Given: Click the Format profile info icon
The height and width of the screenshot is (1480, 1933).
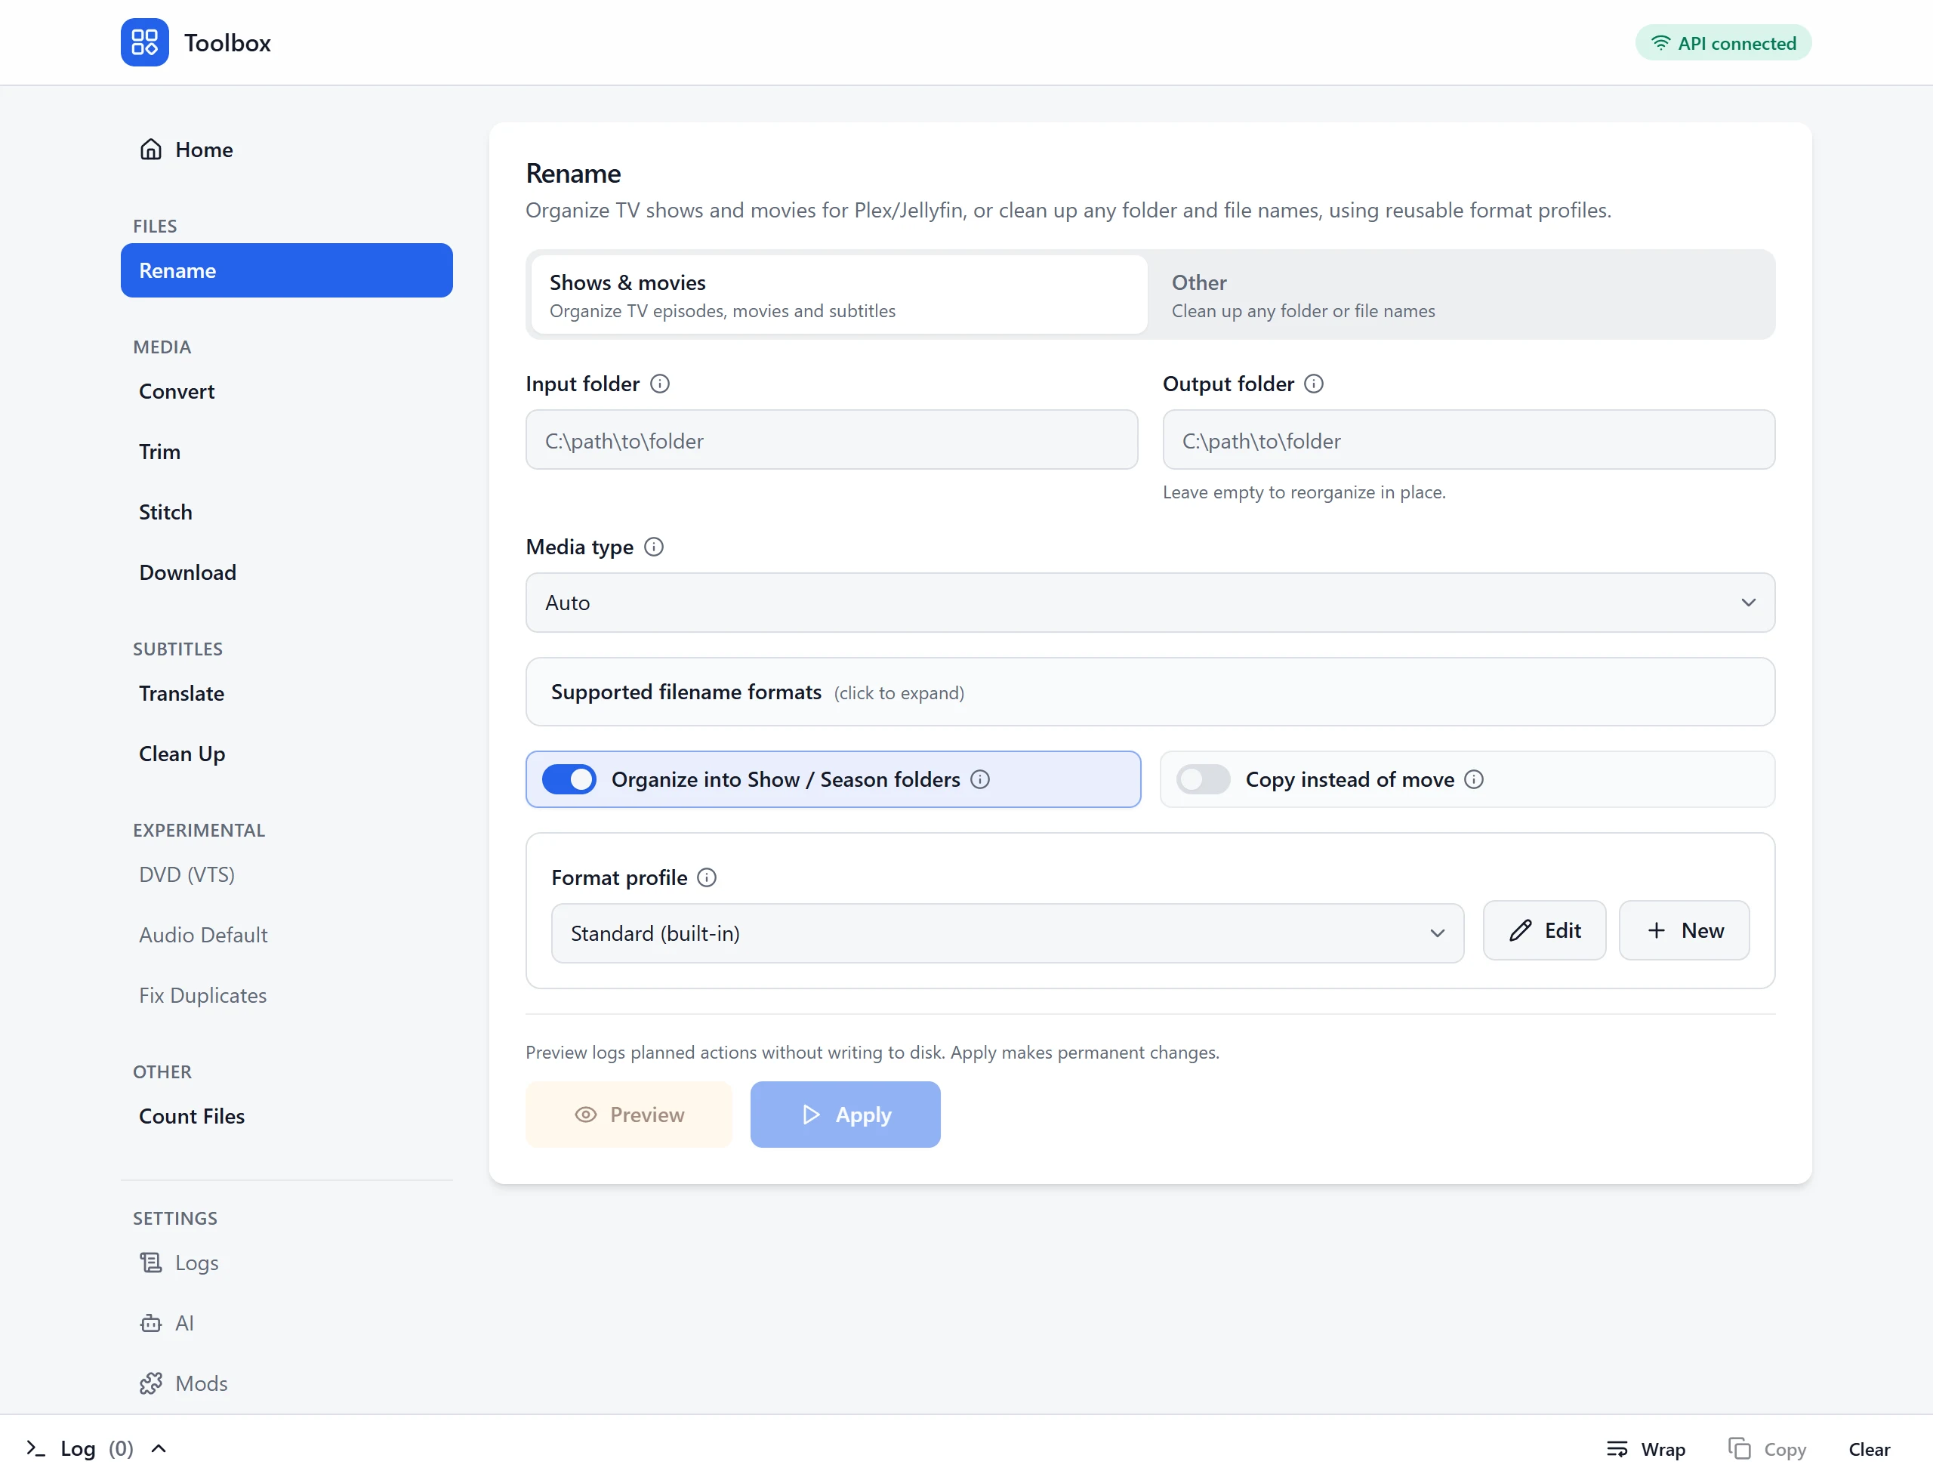Looking at the screenshot, I should (x=707, y=877).
